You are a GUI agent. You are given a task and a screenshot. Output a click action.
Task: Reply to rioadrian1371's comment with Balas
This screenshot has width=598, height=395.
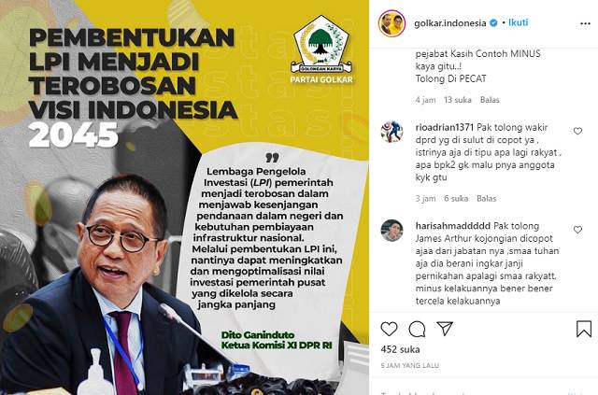tap(486, 199)
